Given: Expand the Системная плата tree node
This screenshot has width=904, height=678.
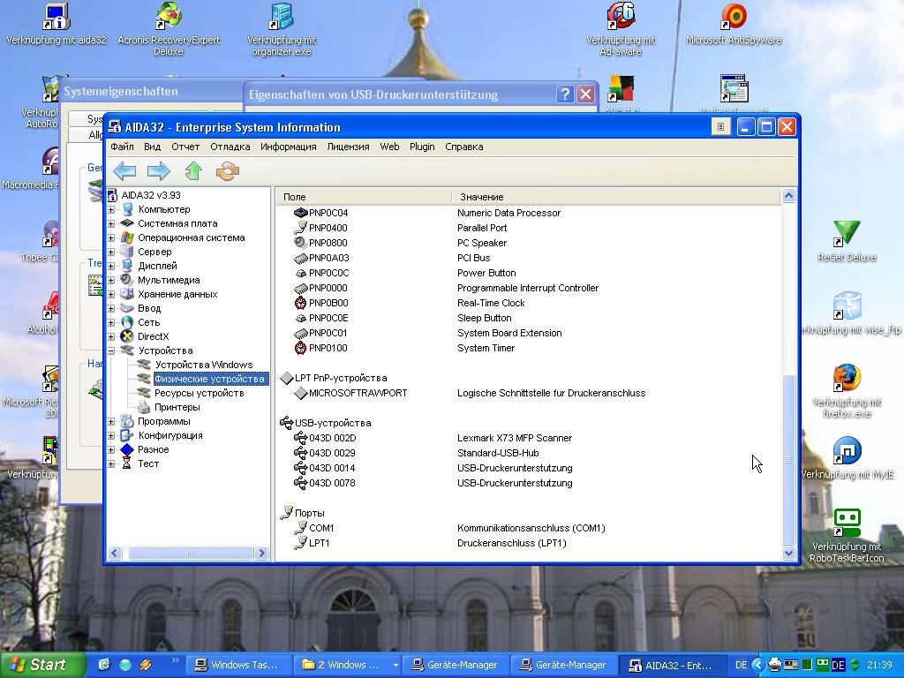Looking at the screenshot, I should 111,223.
